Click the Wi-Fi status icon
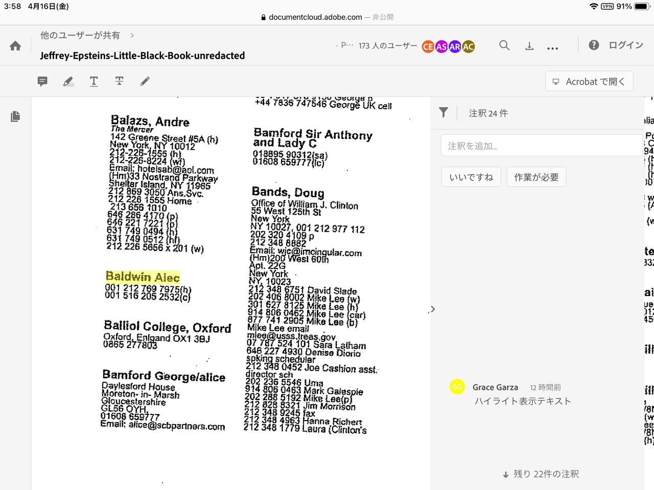The image size is (654, 490). [x=593, y=6]
